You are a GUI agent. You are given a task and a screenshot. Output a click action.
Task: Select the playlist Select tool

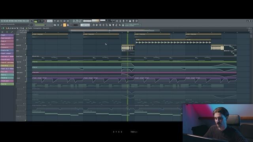(x=19, y=28)
